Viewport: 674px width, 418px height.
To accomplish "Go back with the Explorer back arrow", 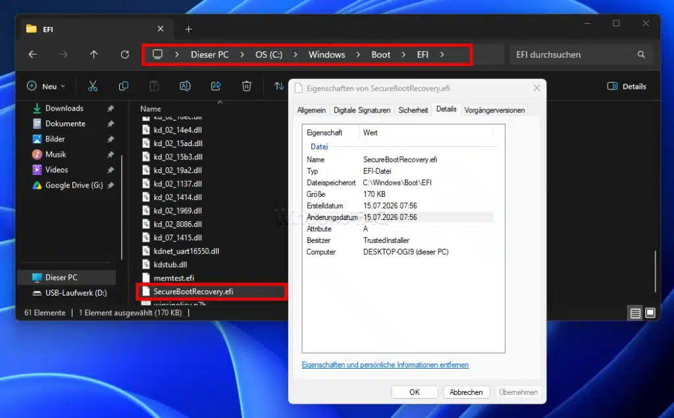I will tap(33, 55).
